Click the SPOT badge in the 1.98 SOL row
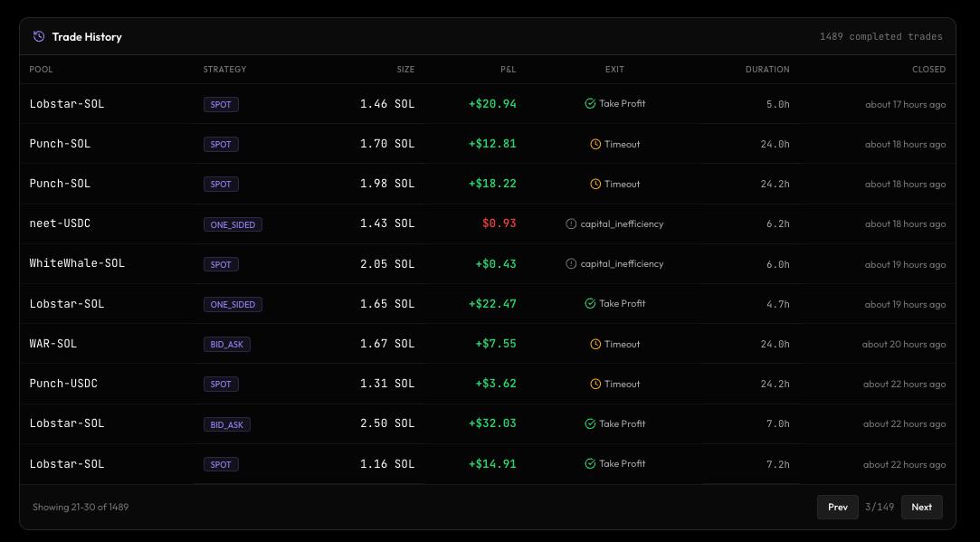This screenshot has width=980, height=542. pyautogui.click(x=221, y=185)
